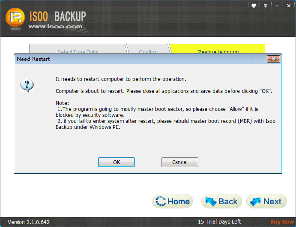Click the www.isoo.com website text
The width and height of the screenshot is (296, 227).
pos(55,27)
